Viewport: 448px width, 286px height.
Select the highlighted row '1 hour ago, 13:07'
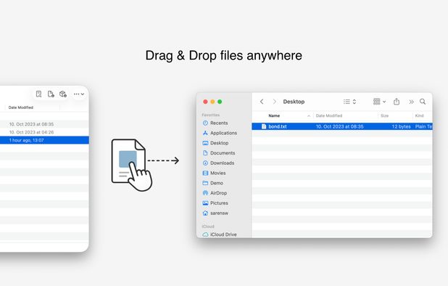point(44,140)
